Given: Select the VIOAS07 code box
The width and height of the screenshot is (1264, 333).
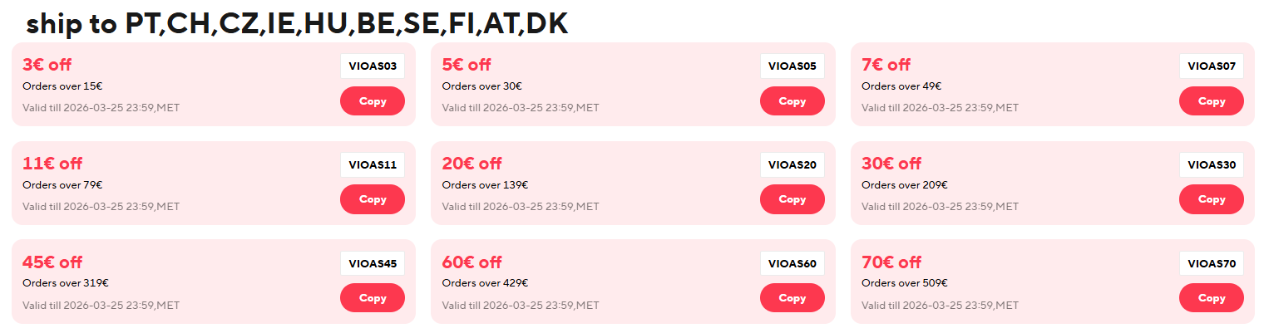Looking at the screenshot, I should pos(1211,66).
